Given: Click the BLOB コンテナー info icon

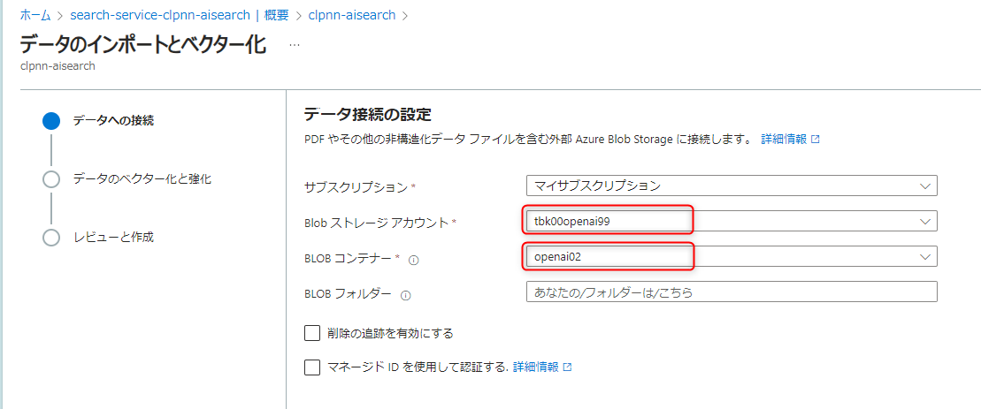Looking at the screenshot, I should (x=413, y=259).
